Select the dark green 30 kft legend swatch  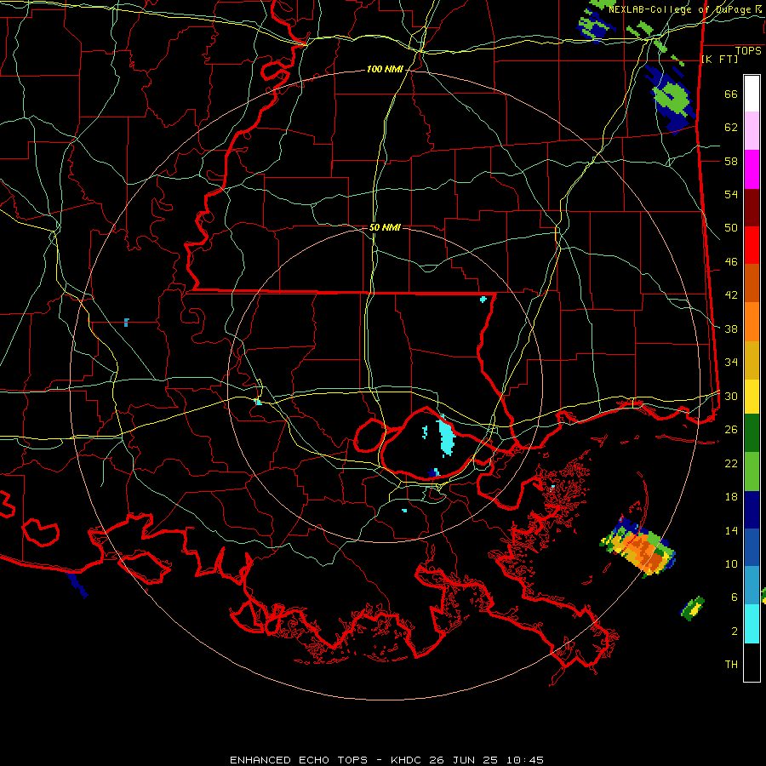(752, 433)
